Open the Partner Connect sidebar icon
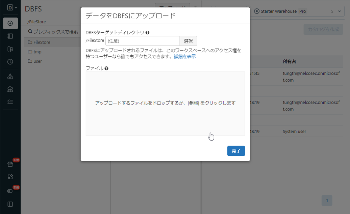This screenshot has width=350, height=214. click(x=10, y=177)
